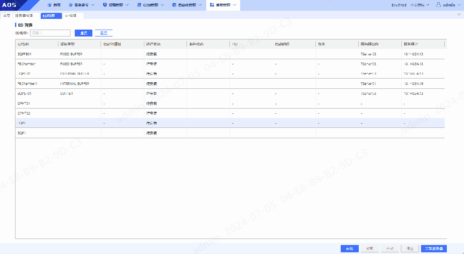Switch to the server management tab
464x254 pixels.
tap(24, 15)
